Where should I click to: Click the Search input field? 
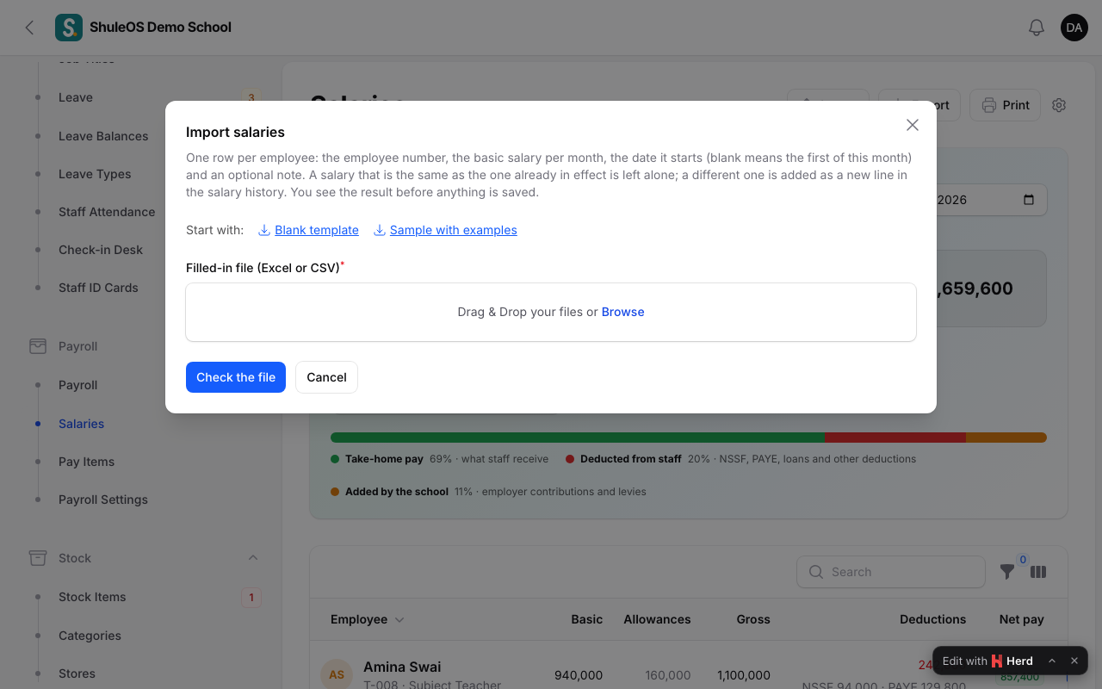pos(891,572)
